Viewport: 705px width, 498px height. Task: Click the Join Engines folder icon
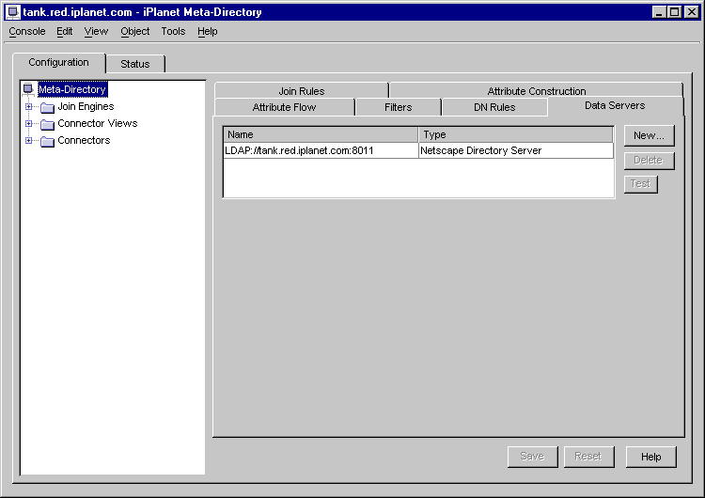point(47,107)
